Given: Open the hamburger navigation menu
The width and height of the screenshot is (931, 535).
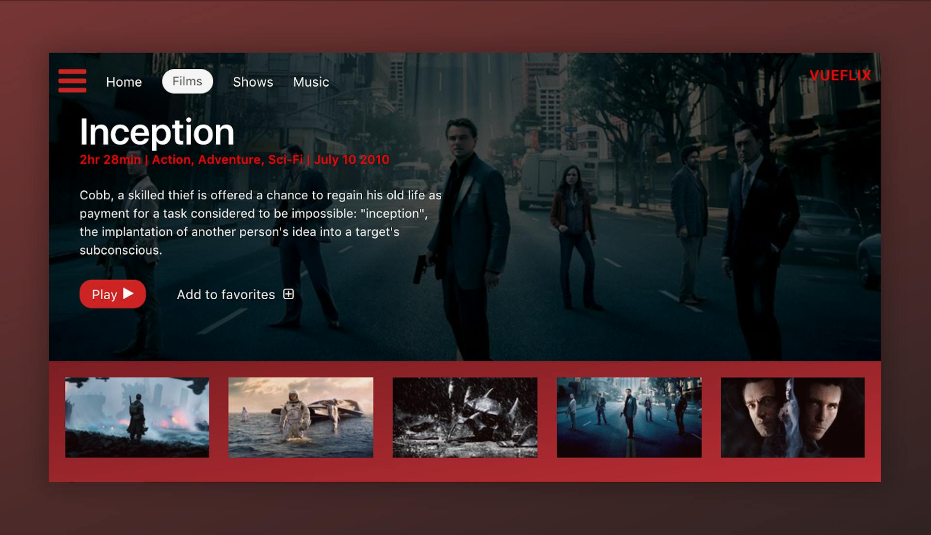Looking at the screenshot, I should click(73, 81).
